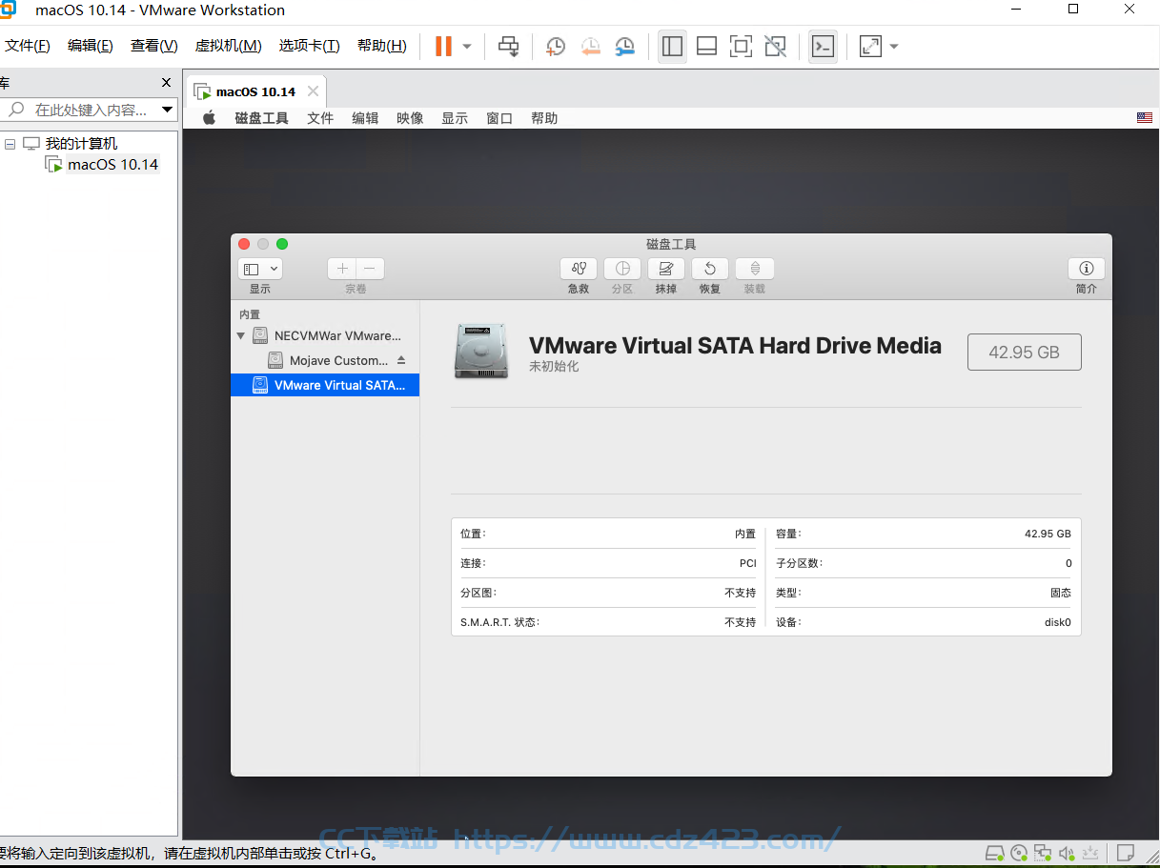1160x868 pixels.
Task: Click the 装载 mount toolbar button
Action: [x=755, y=269]
